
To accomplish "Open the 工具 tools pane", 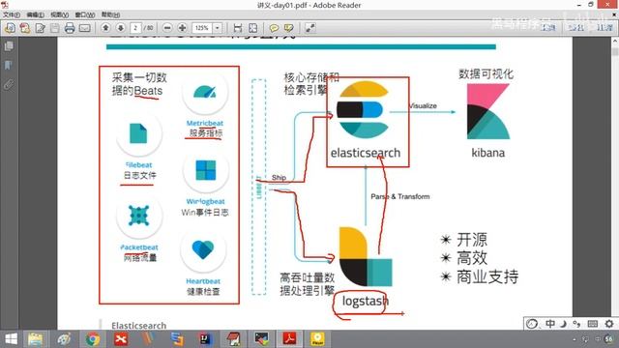I will tap(548, 28).
